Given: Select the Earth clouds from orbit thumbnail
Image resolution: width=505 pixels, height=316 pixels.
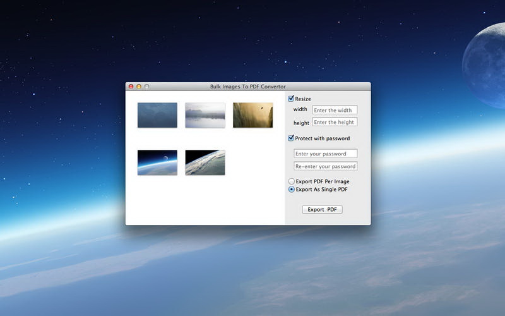Looking at the screenshot, I should [205, 162].
